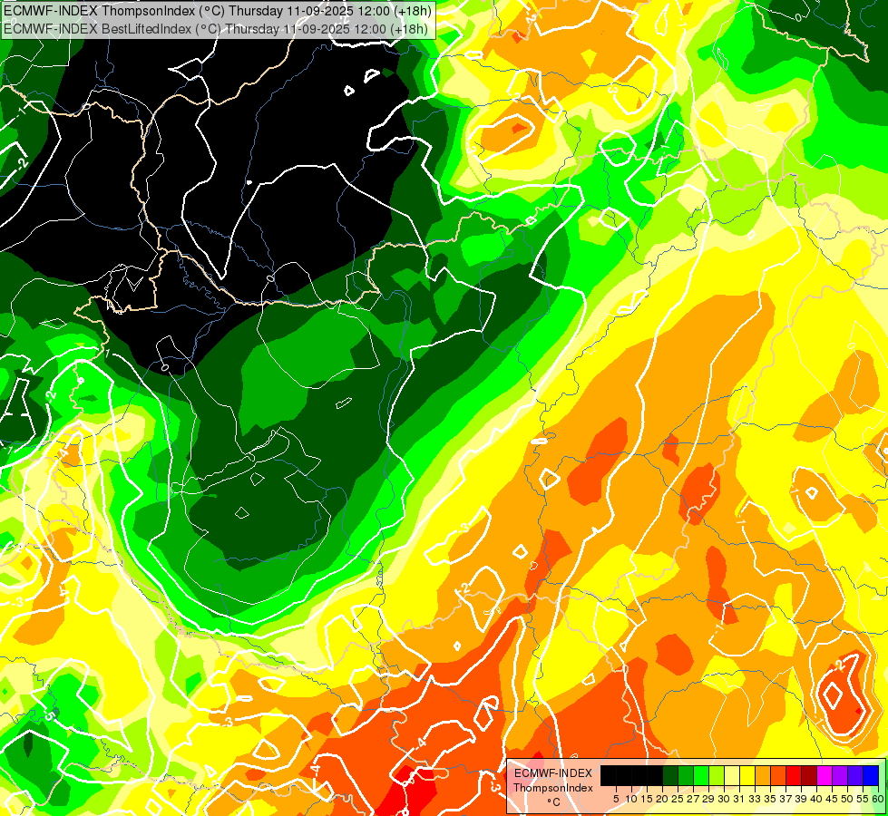Click the legend tick label 20
The height and width of the screenshot is (816, 888).
pyautogui.click(x=662, y=799)
